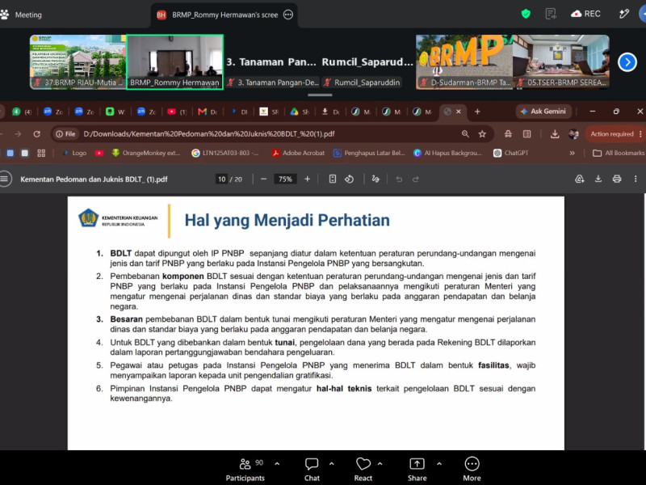The width and height of the screenshot is (646, 485).
Task: Open the Share screen icon
Action: click(x=417, y=464)
